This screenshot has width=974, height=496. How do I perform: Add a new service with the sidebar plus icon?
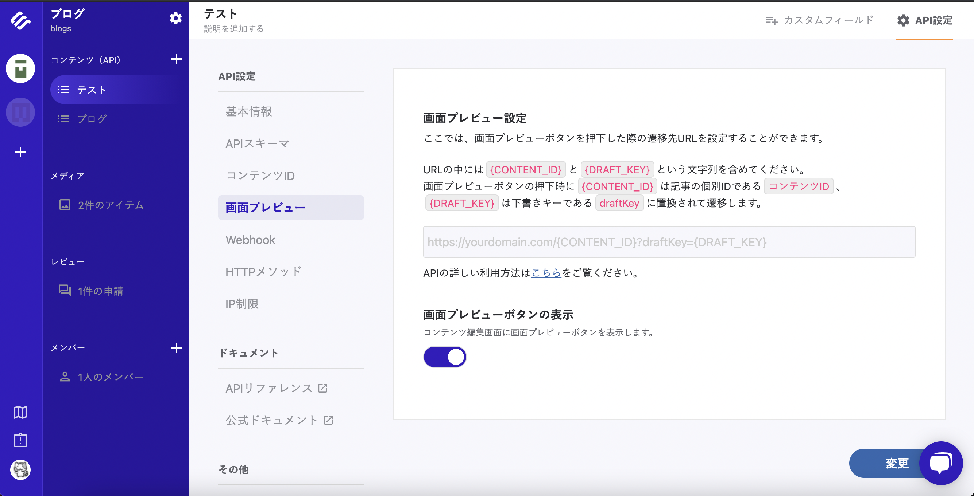[20, 152]
